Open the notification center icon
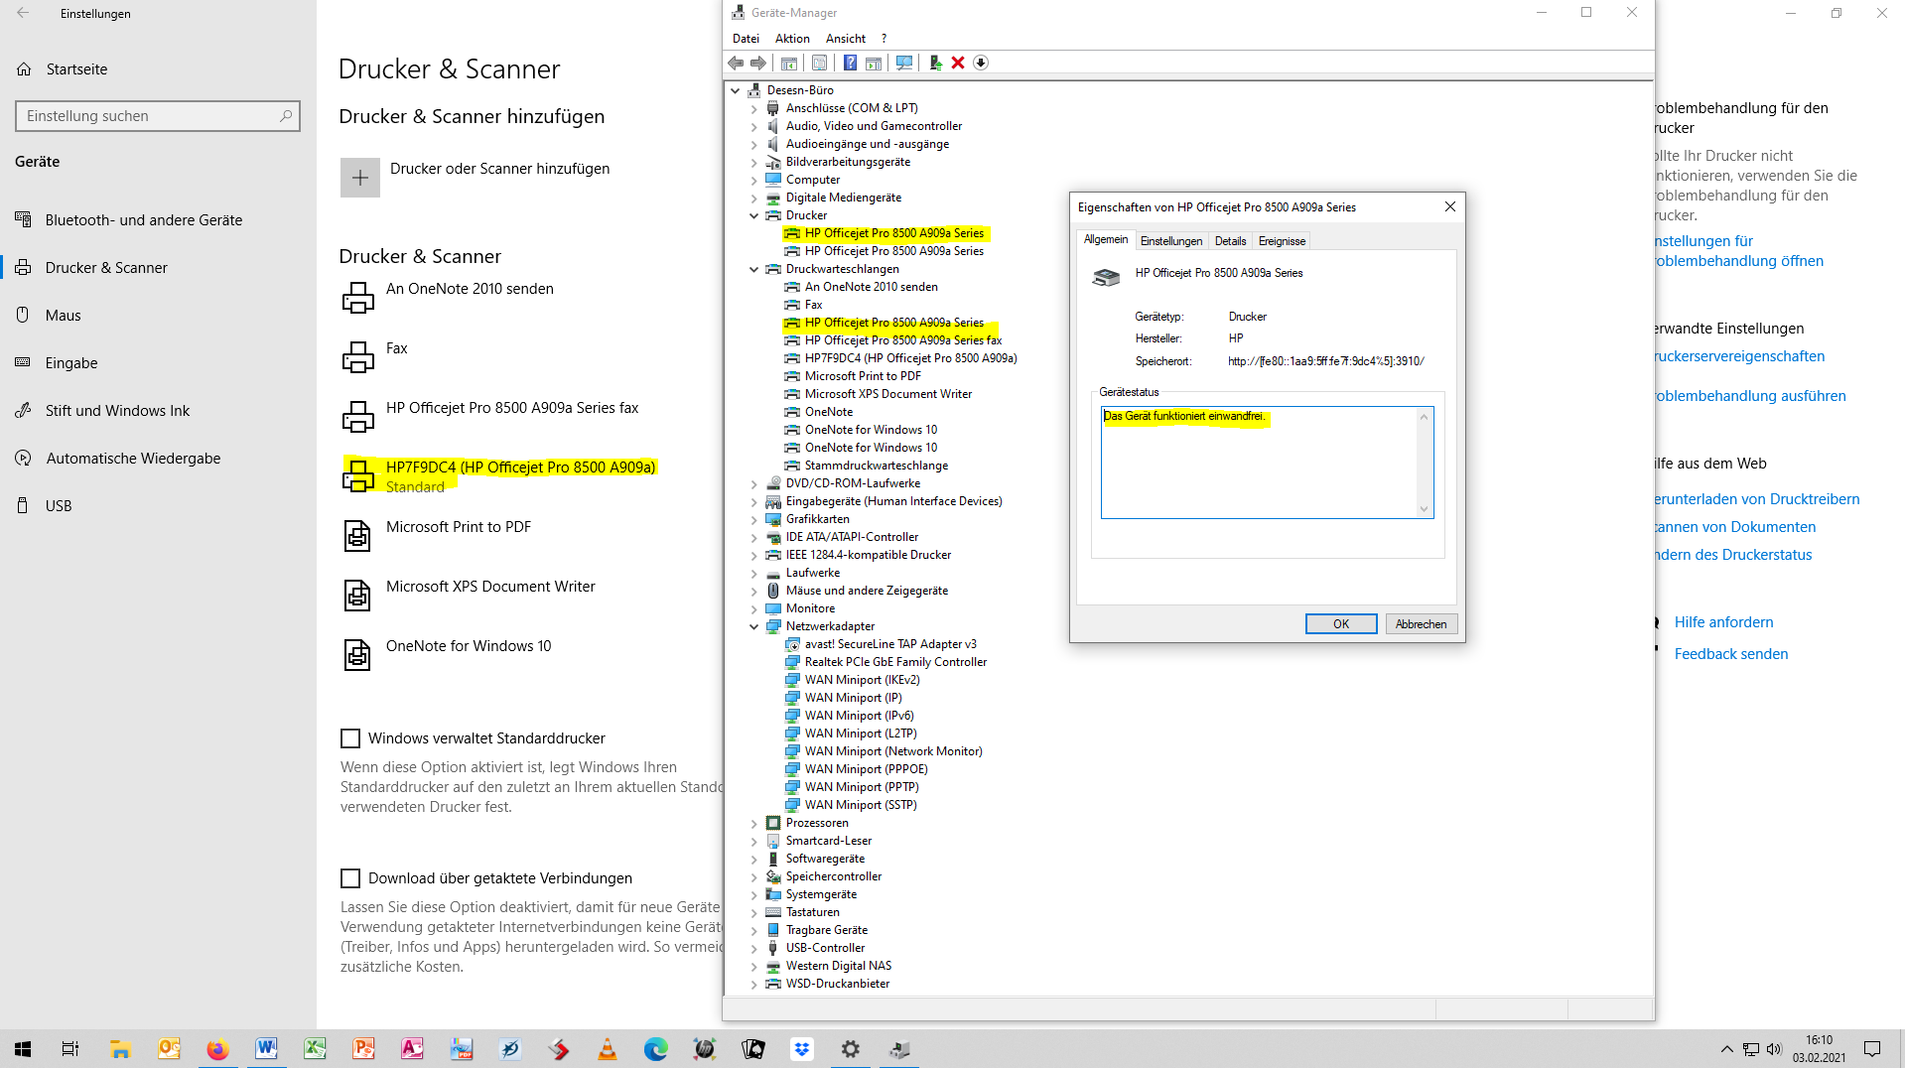The width and height of the screenshot is (1905, 1068). [x=1872, y=1049]
